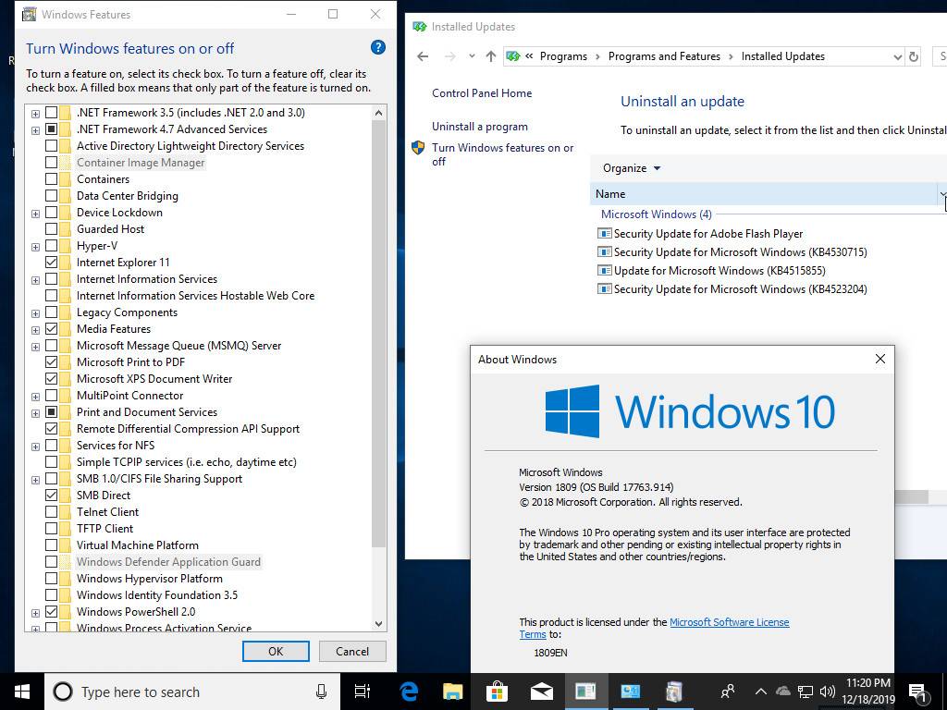Click the Name column header

click(x=764, y=194)
